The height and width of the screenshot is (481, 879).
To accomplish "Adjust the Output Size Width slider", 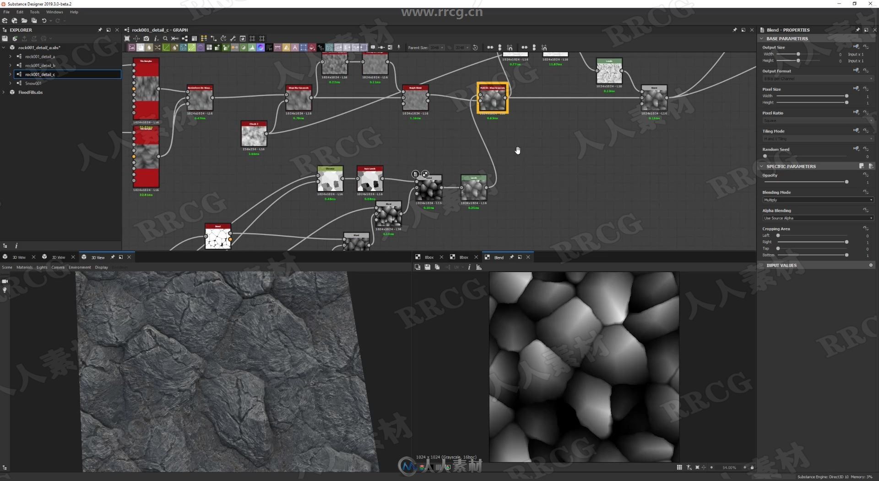I will pos(798,54).
